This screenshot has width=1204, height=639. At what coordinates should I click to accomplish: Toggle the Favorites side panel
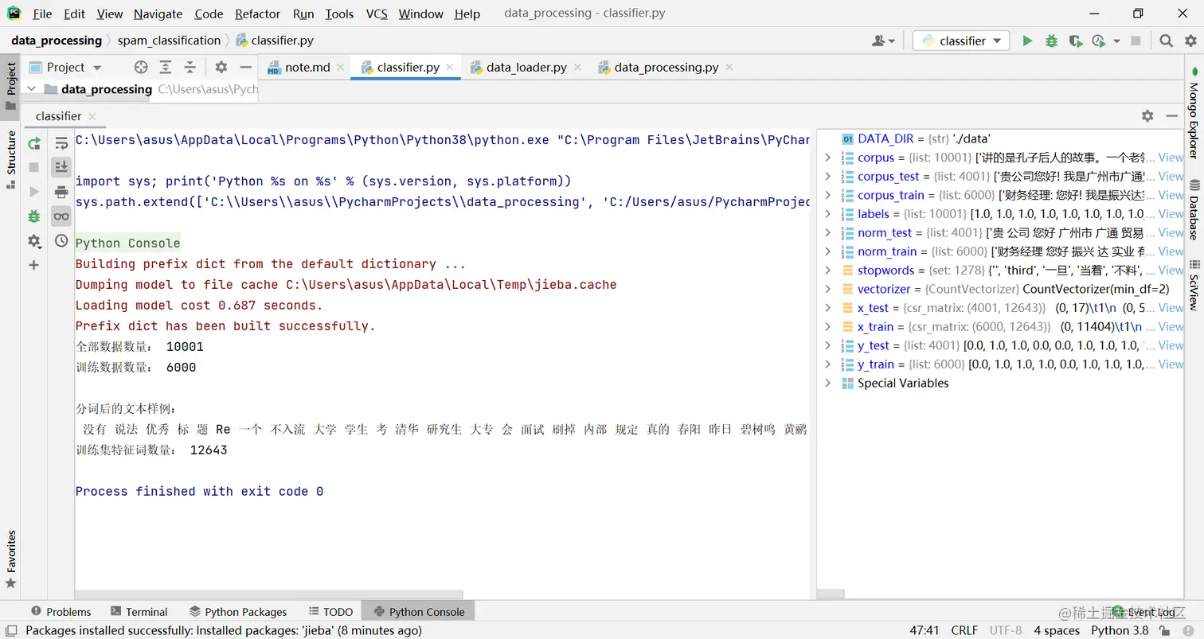pos(10,559)
